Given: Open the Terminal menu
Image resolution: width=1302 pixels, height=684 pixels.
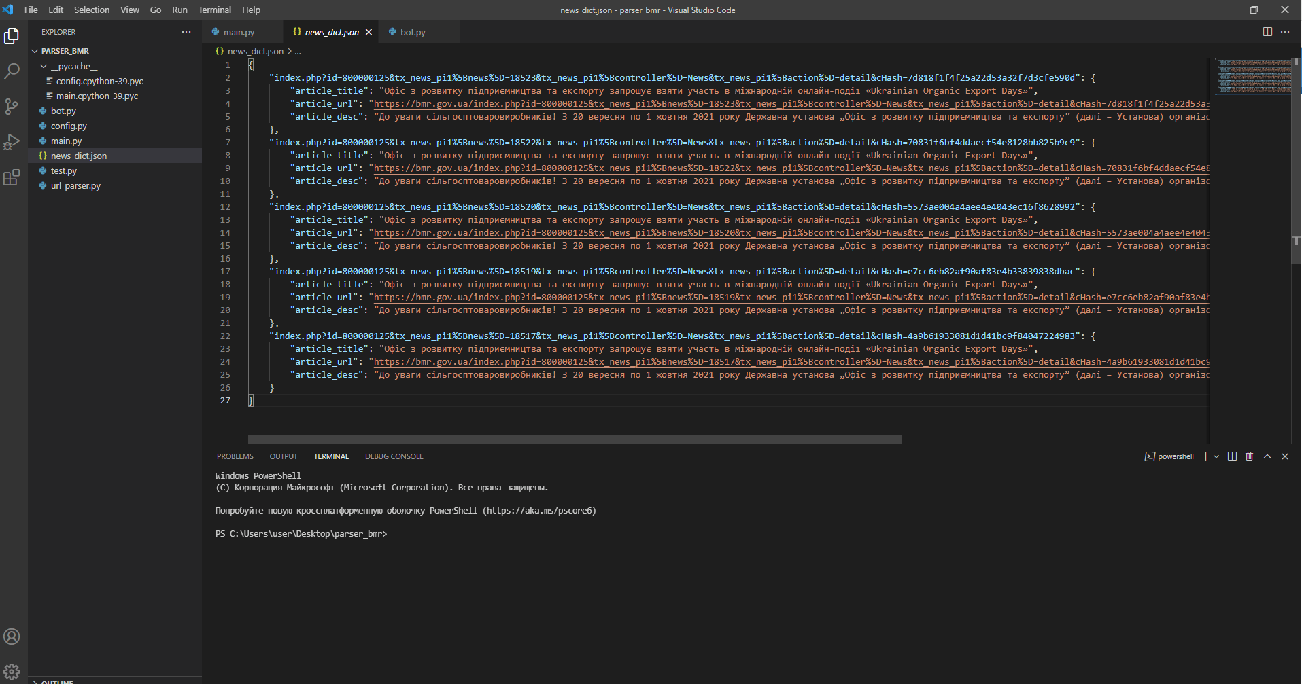Looking at the screenshot, I should pyautogui.click(x=215, y=10).
